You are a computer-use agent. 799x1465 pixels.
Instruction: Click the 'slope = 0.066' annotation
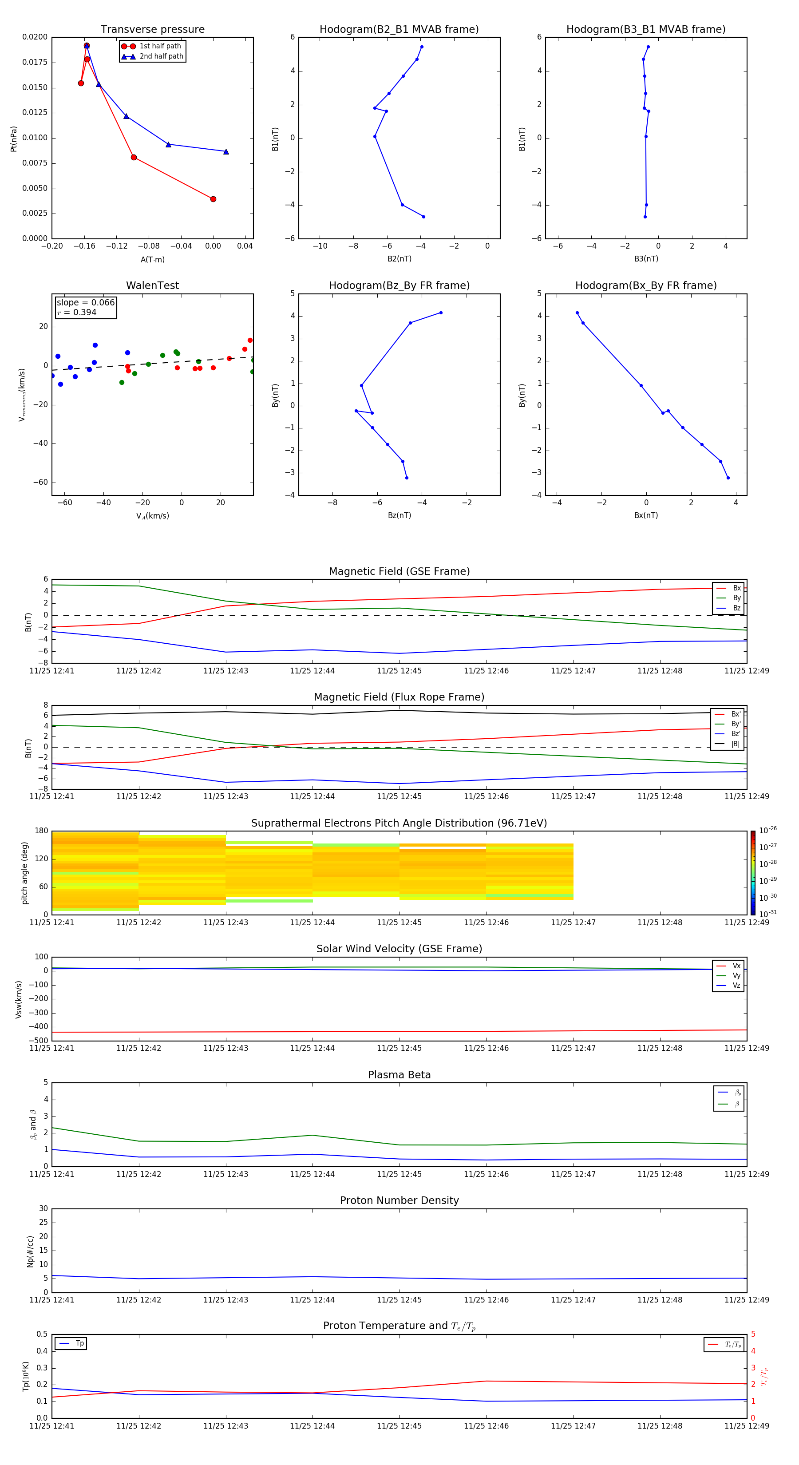[x=86, y=303]
